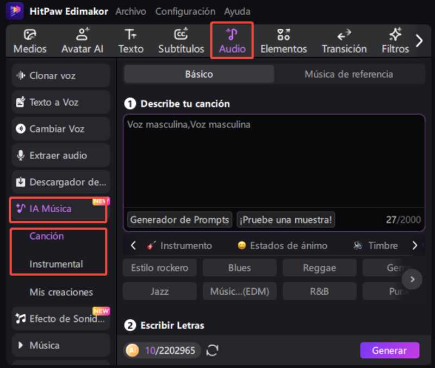The width and height of the screenshot is (435, 368).
Task: Open the Subtítulos panel
Action: click(181, 41)
